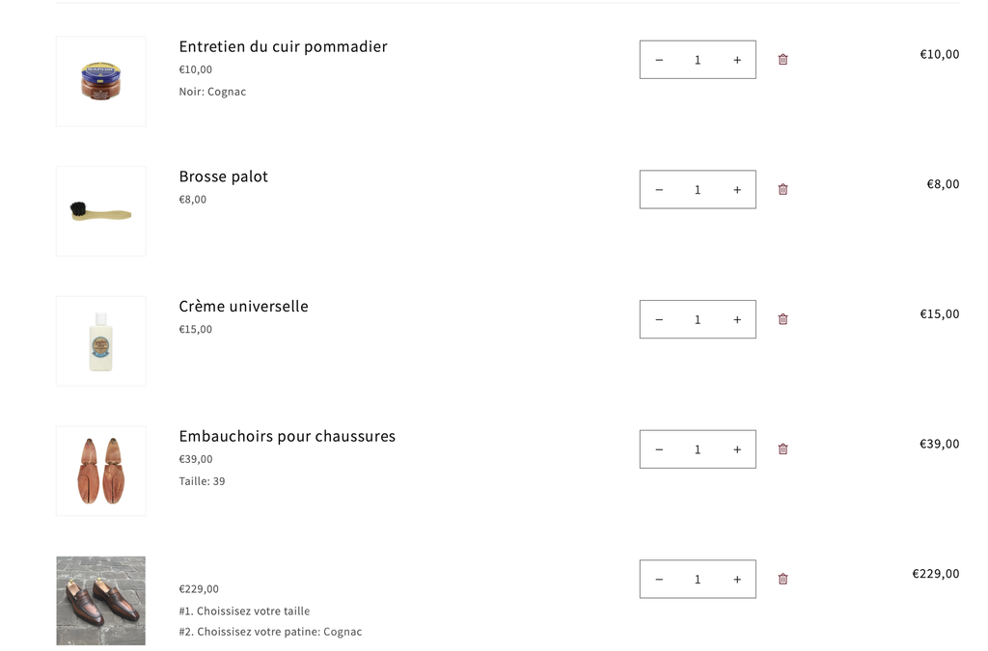The width and height of the screenshot is (988, 651).
Task: Increase quantity of the €229,00 loafers
Action: (737, 580)
